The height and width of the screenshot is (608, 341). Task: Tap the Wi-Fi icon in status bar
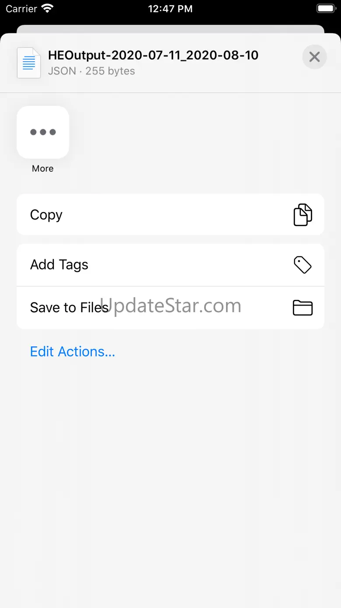pos(47,8)
